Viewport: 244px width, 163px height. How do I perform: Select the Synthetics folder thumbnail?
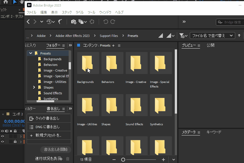tap(161, 105)
